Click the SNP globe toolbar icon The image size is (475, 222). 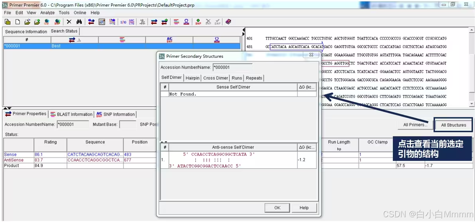(57, 22)
